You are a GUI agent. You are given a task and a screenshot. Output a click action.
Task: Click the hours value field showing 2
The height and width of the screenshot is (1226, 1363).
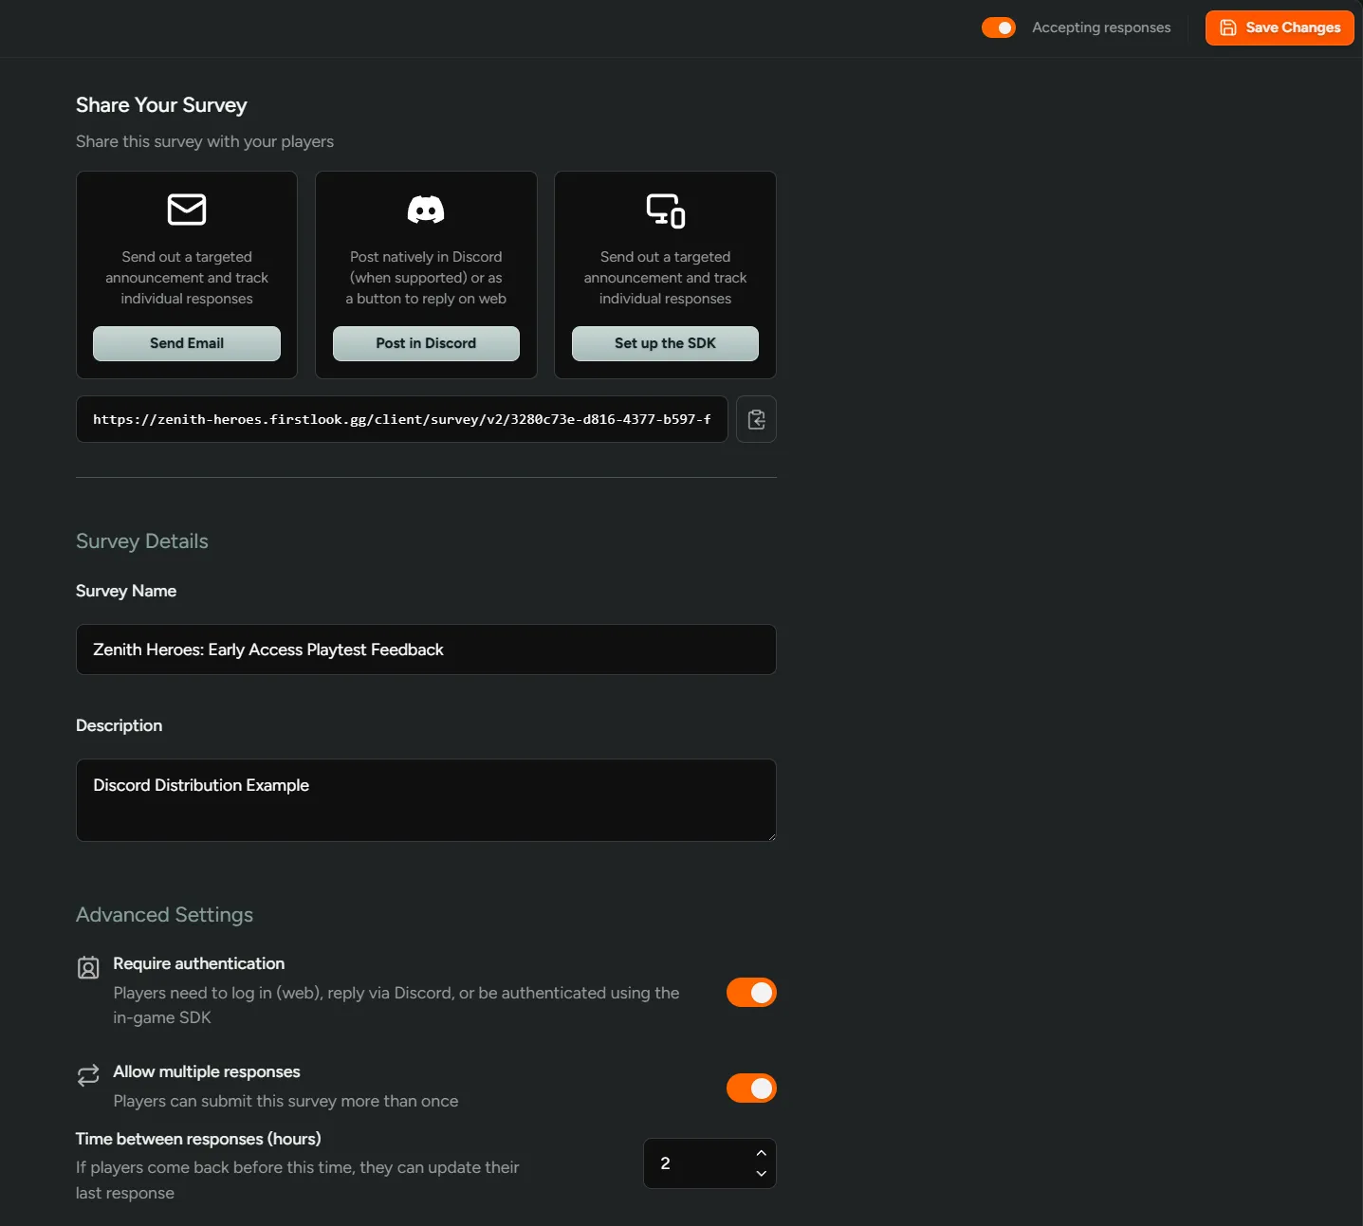pyautogui.click(x=692, y=1163)
